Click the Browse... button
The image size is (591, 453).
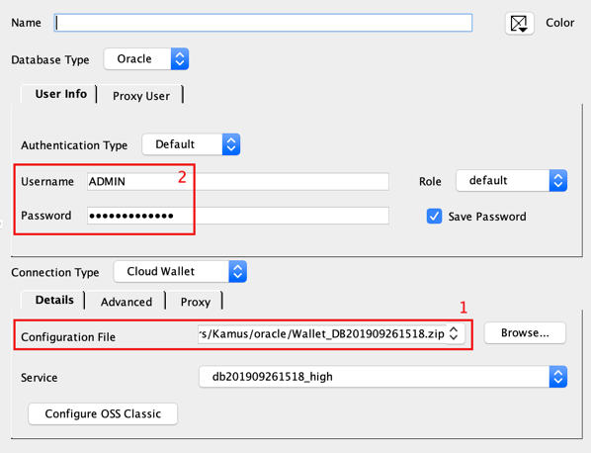(x=525, y=332)
